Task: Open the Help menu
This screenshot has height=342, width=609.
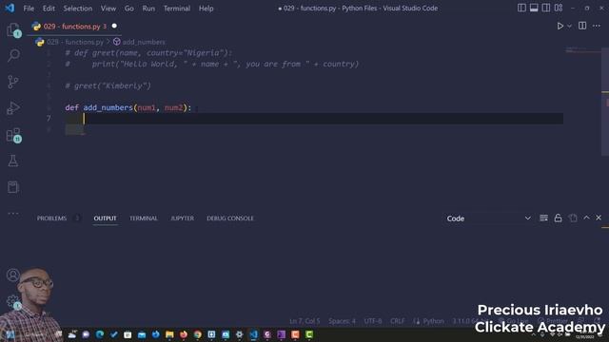Action: pos(206,9)
